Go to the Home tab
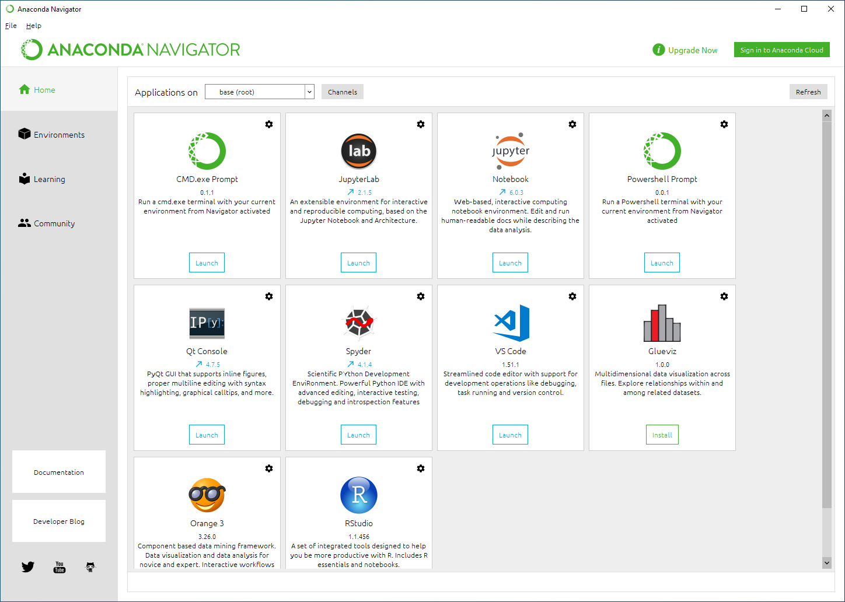The width and height of the screenshot is (845, 602). 59,90
